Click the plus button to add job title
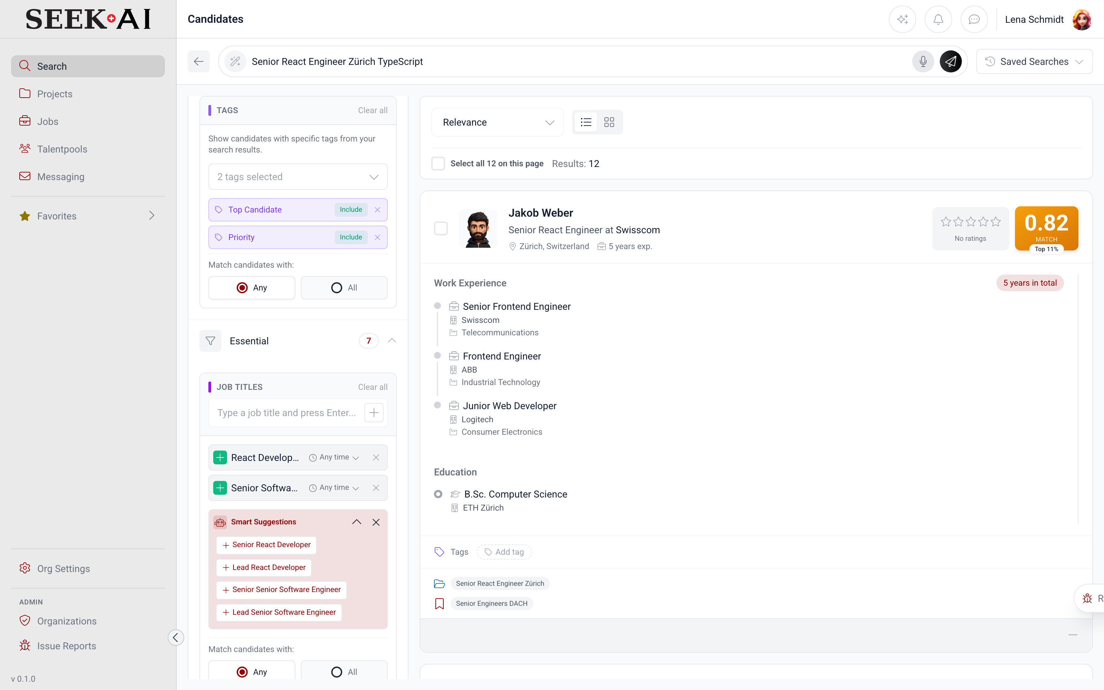The image size is (1104, 690). (x=374, y=413)
